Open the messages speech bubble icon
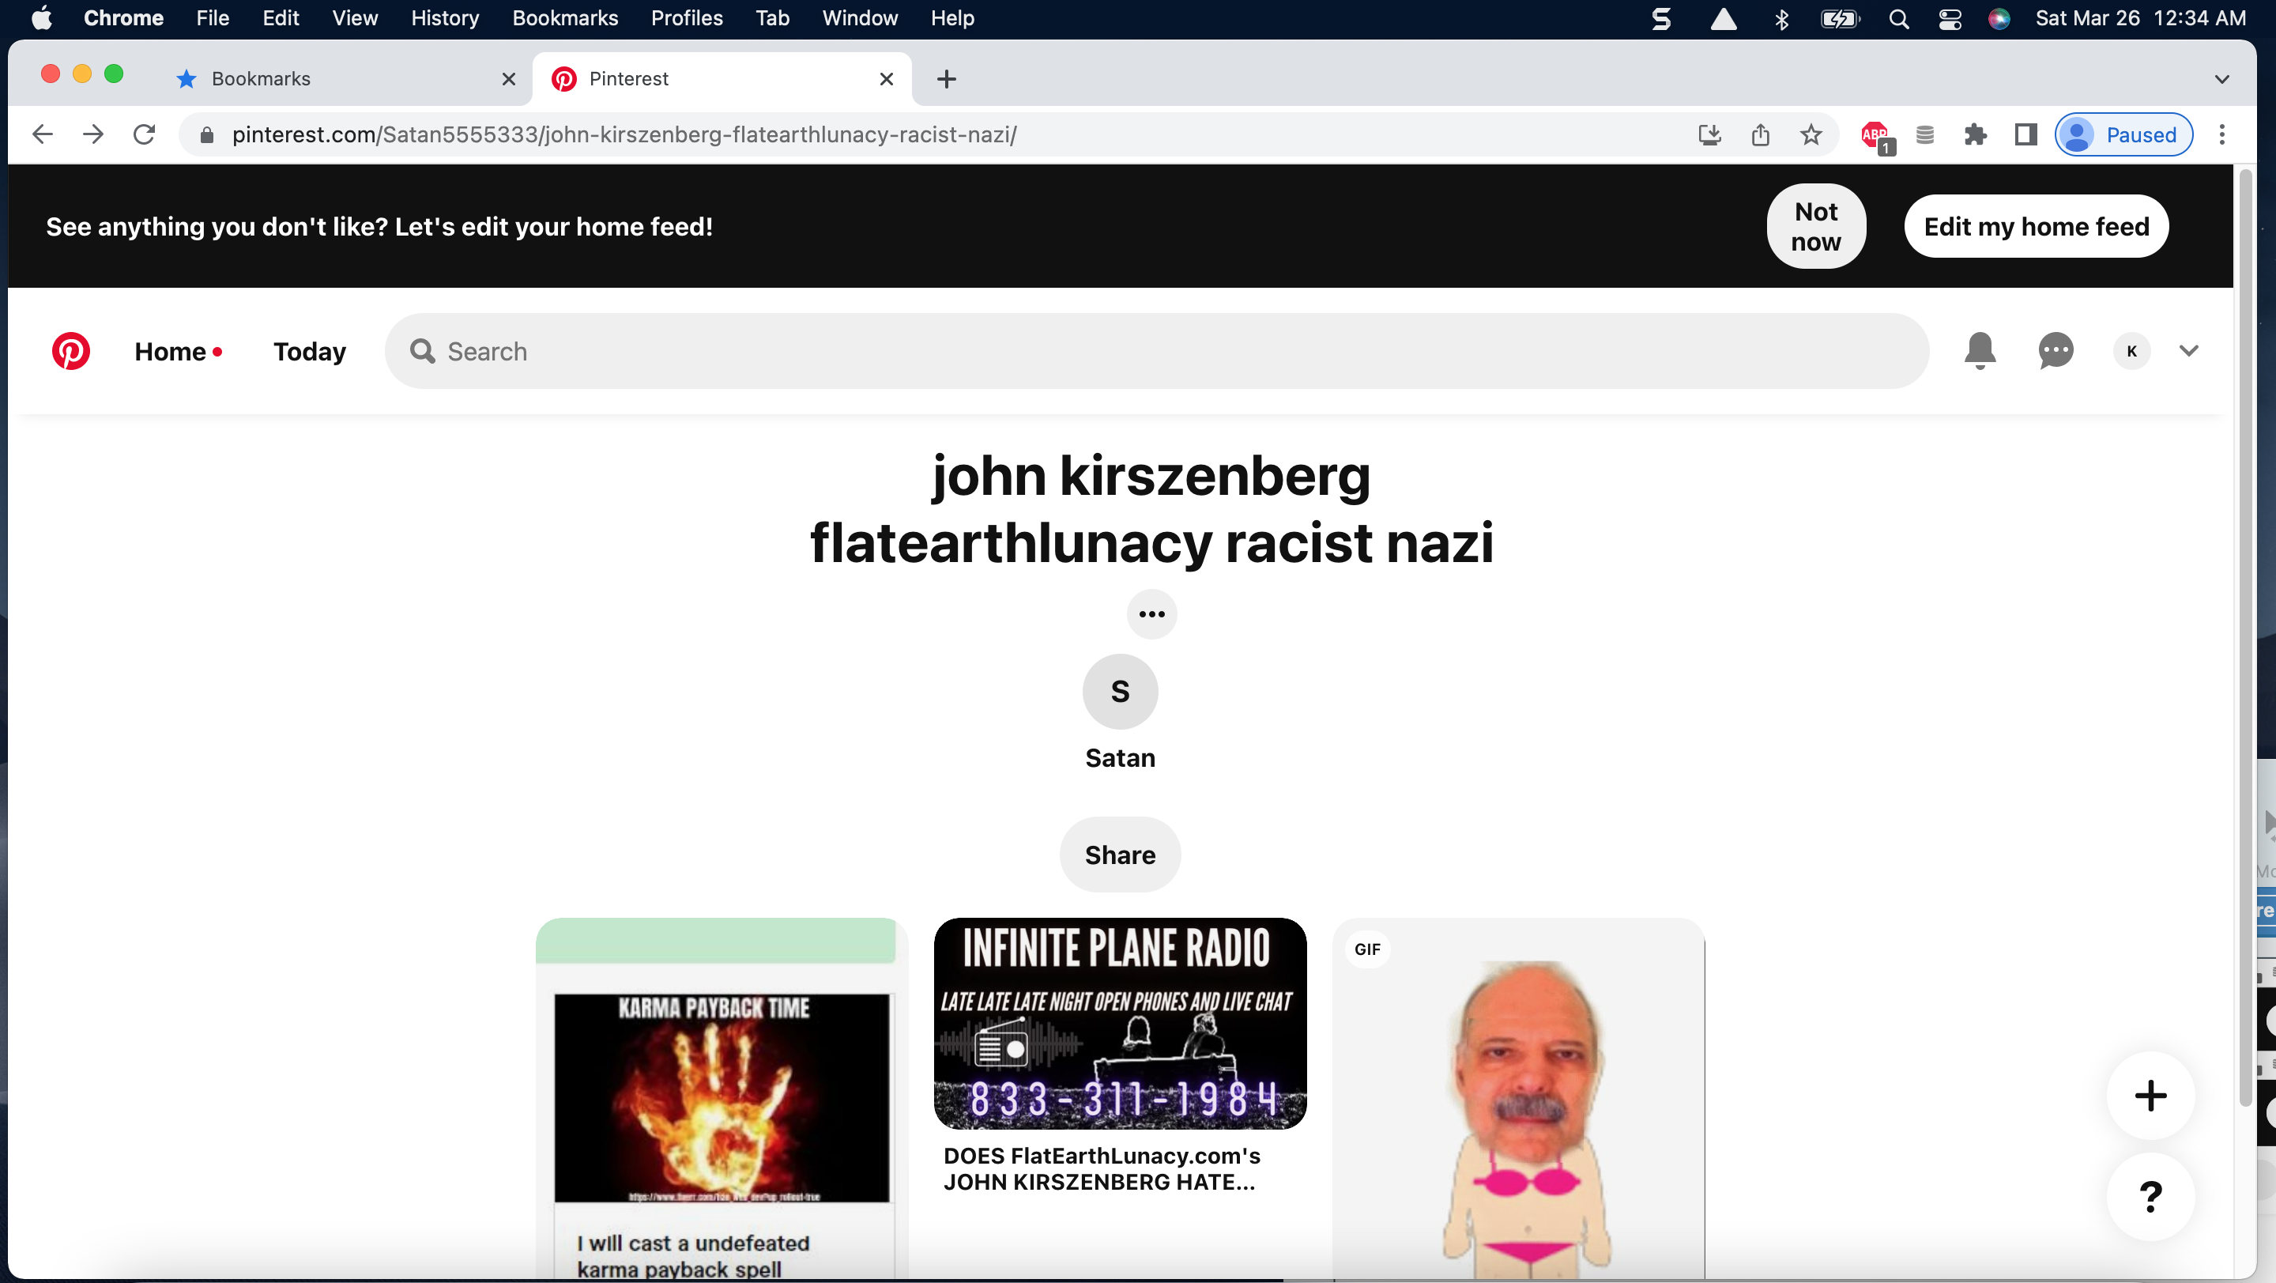 [x=2056, y=352]
